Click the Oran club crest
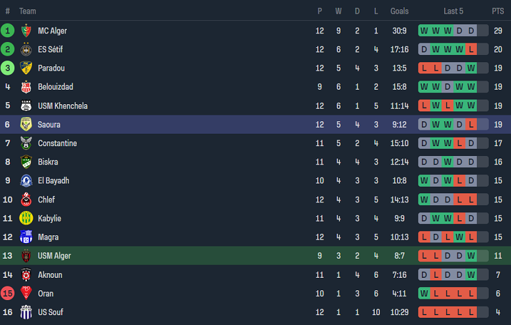Image resolution: width=511 pixels, height=325 pixels. click(26, 294)
